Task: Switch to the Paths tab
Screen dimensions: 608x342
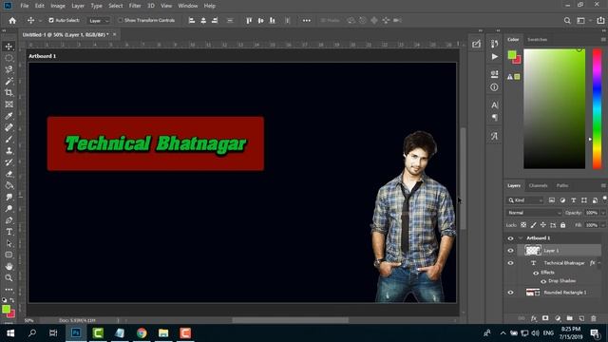Action: point(562,186)
